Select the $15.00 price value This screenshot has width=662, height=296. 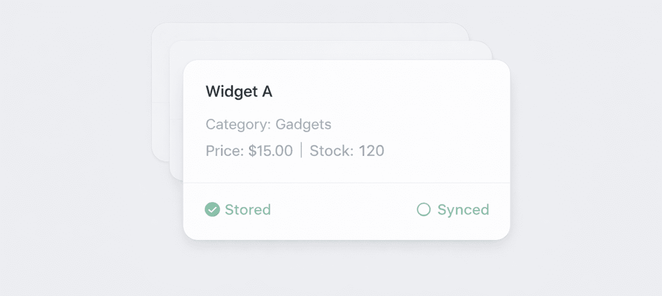pyautogui.click(x=270, y=151)
